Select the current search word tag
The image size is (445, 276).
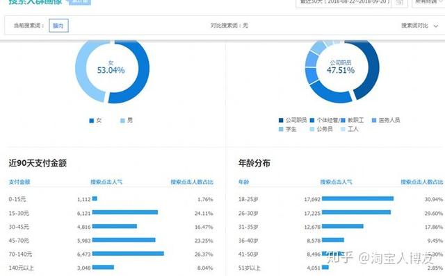click(x=58, y=26)
